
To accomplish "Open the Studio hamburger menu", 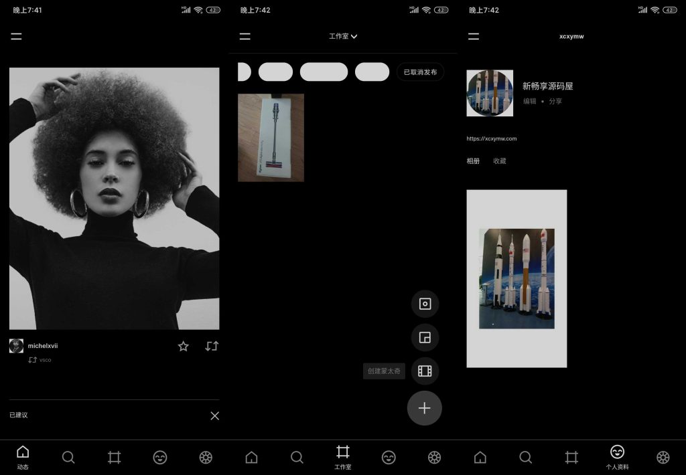I will coord(245,36).
